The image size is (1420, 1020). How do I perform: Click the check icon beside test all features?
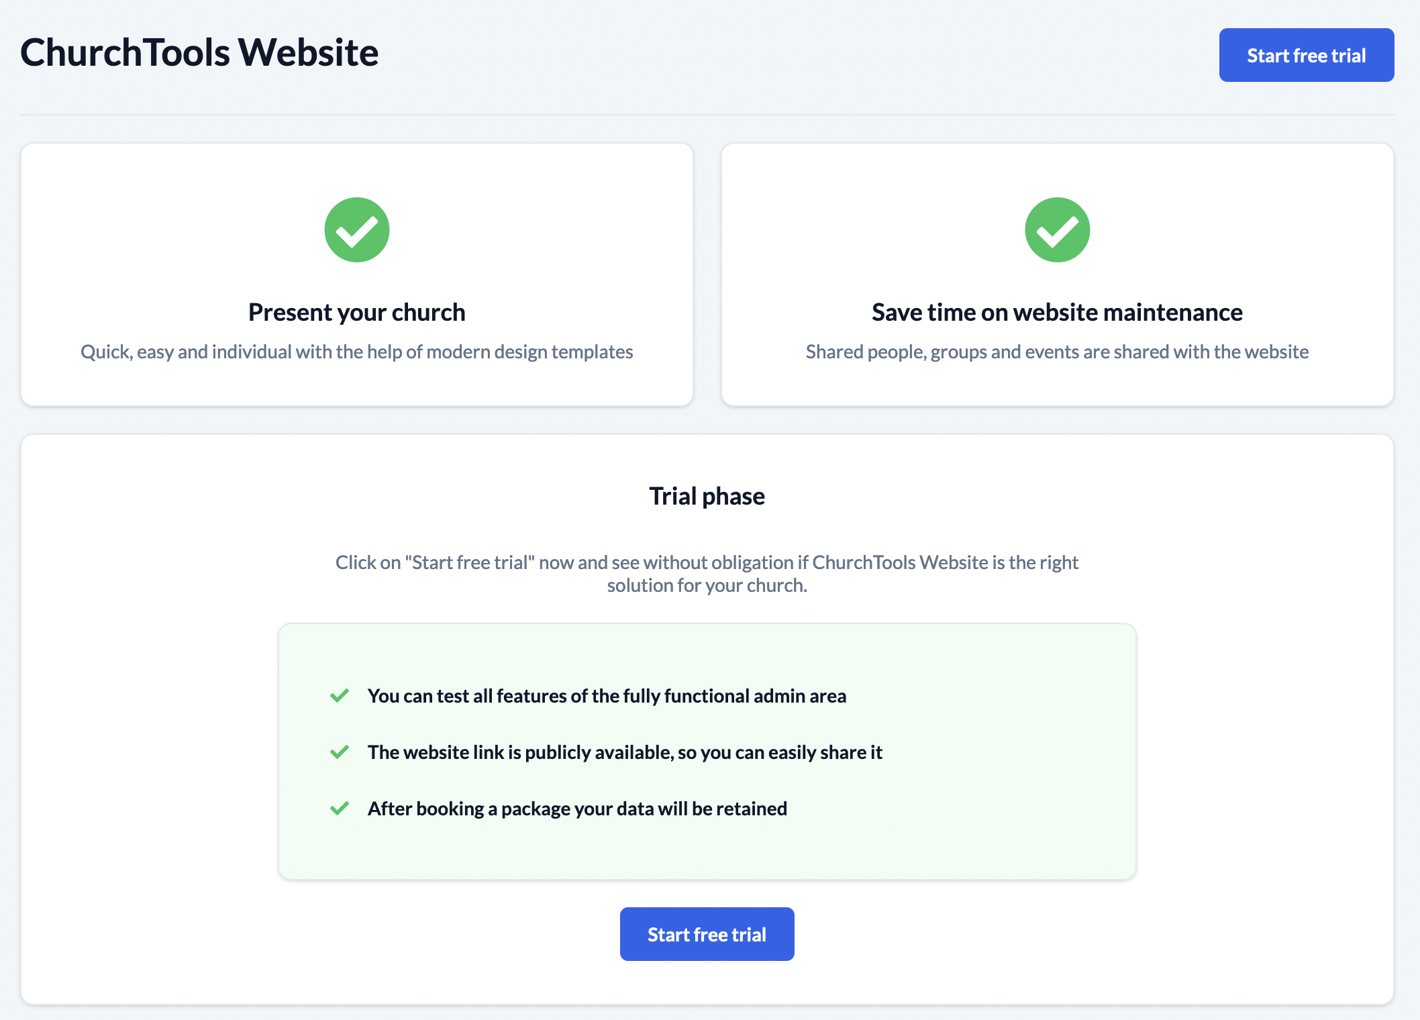[x=340, y=696]
